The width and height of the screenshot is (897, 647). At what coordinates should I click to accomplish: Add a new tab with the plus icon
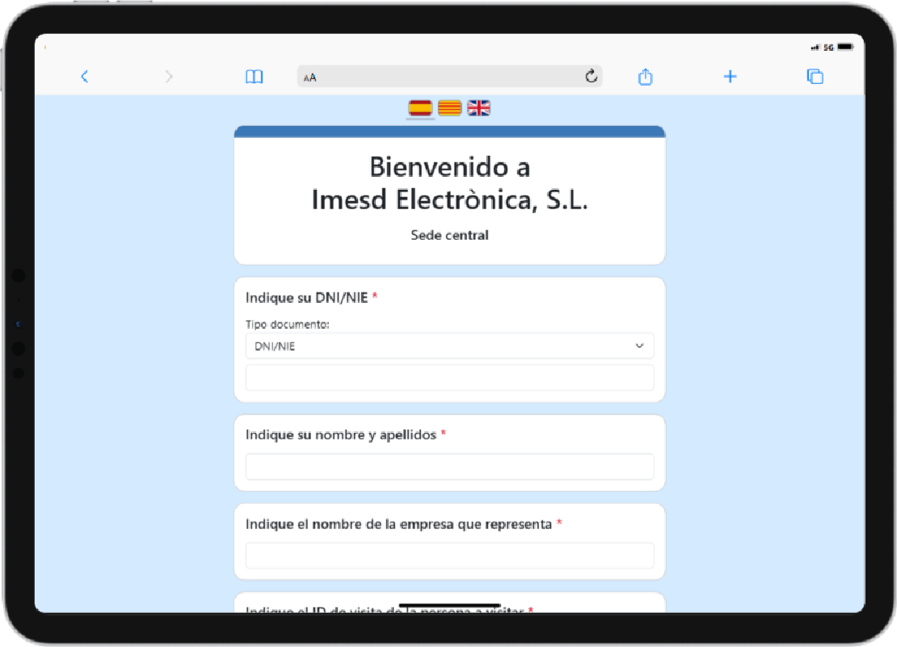(730, 77)
